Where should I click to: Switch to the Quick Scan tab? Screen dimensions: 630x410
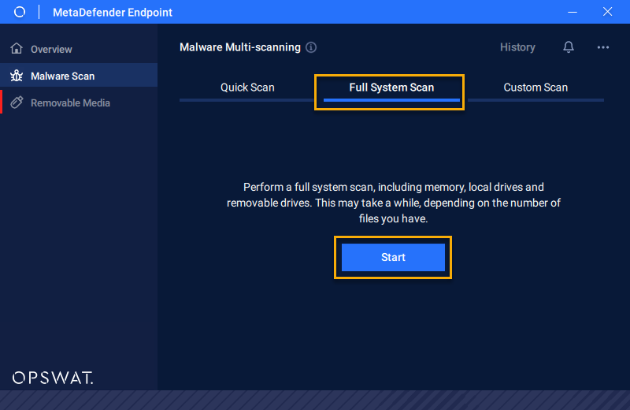pyautogui.click(x=247, y=88)
